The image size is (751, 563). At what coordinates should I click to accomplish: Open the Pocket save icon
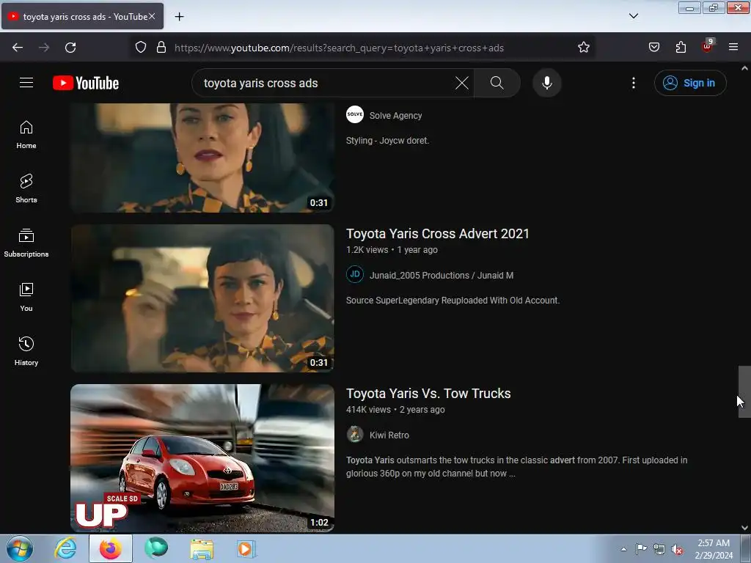(x=653, y=48)
